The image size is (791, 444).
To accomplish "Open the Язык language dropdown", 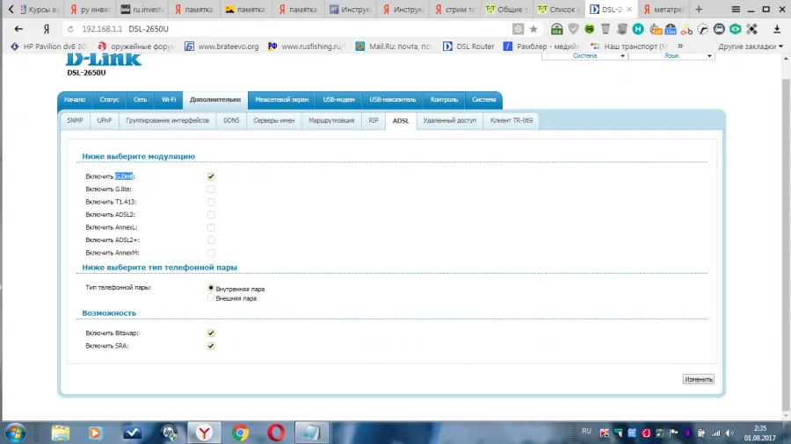I will coord(671,56).
